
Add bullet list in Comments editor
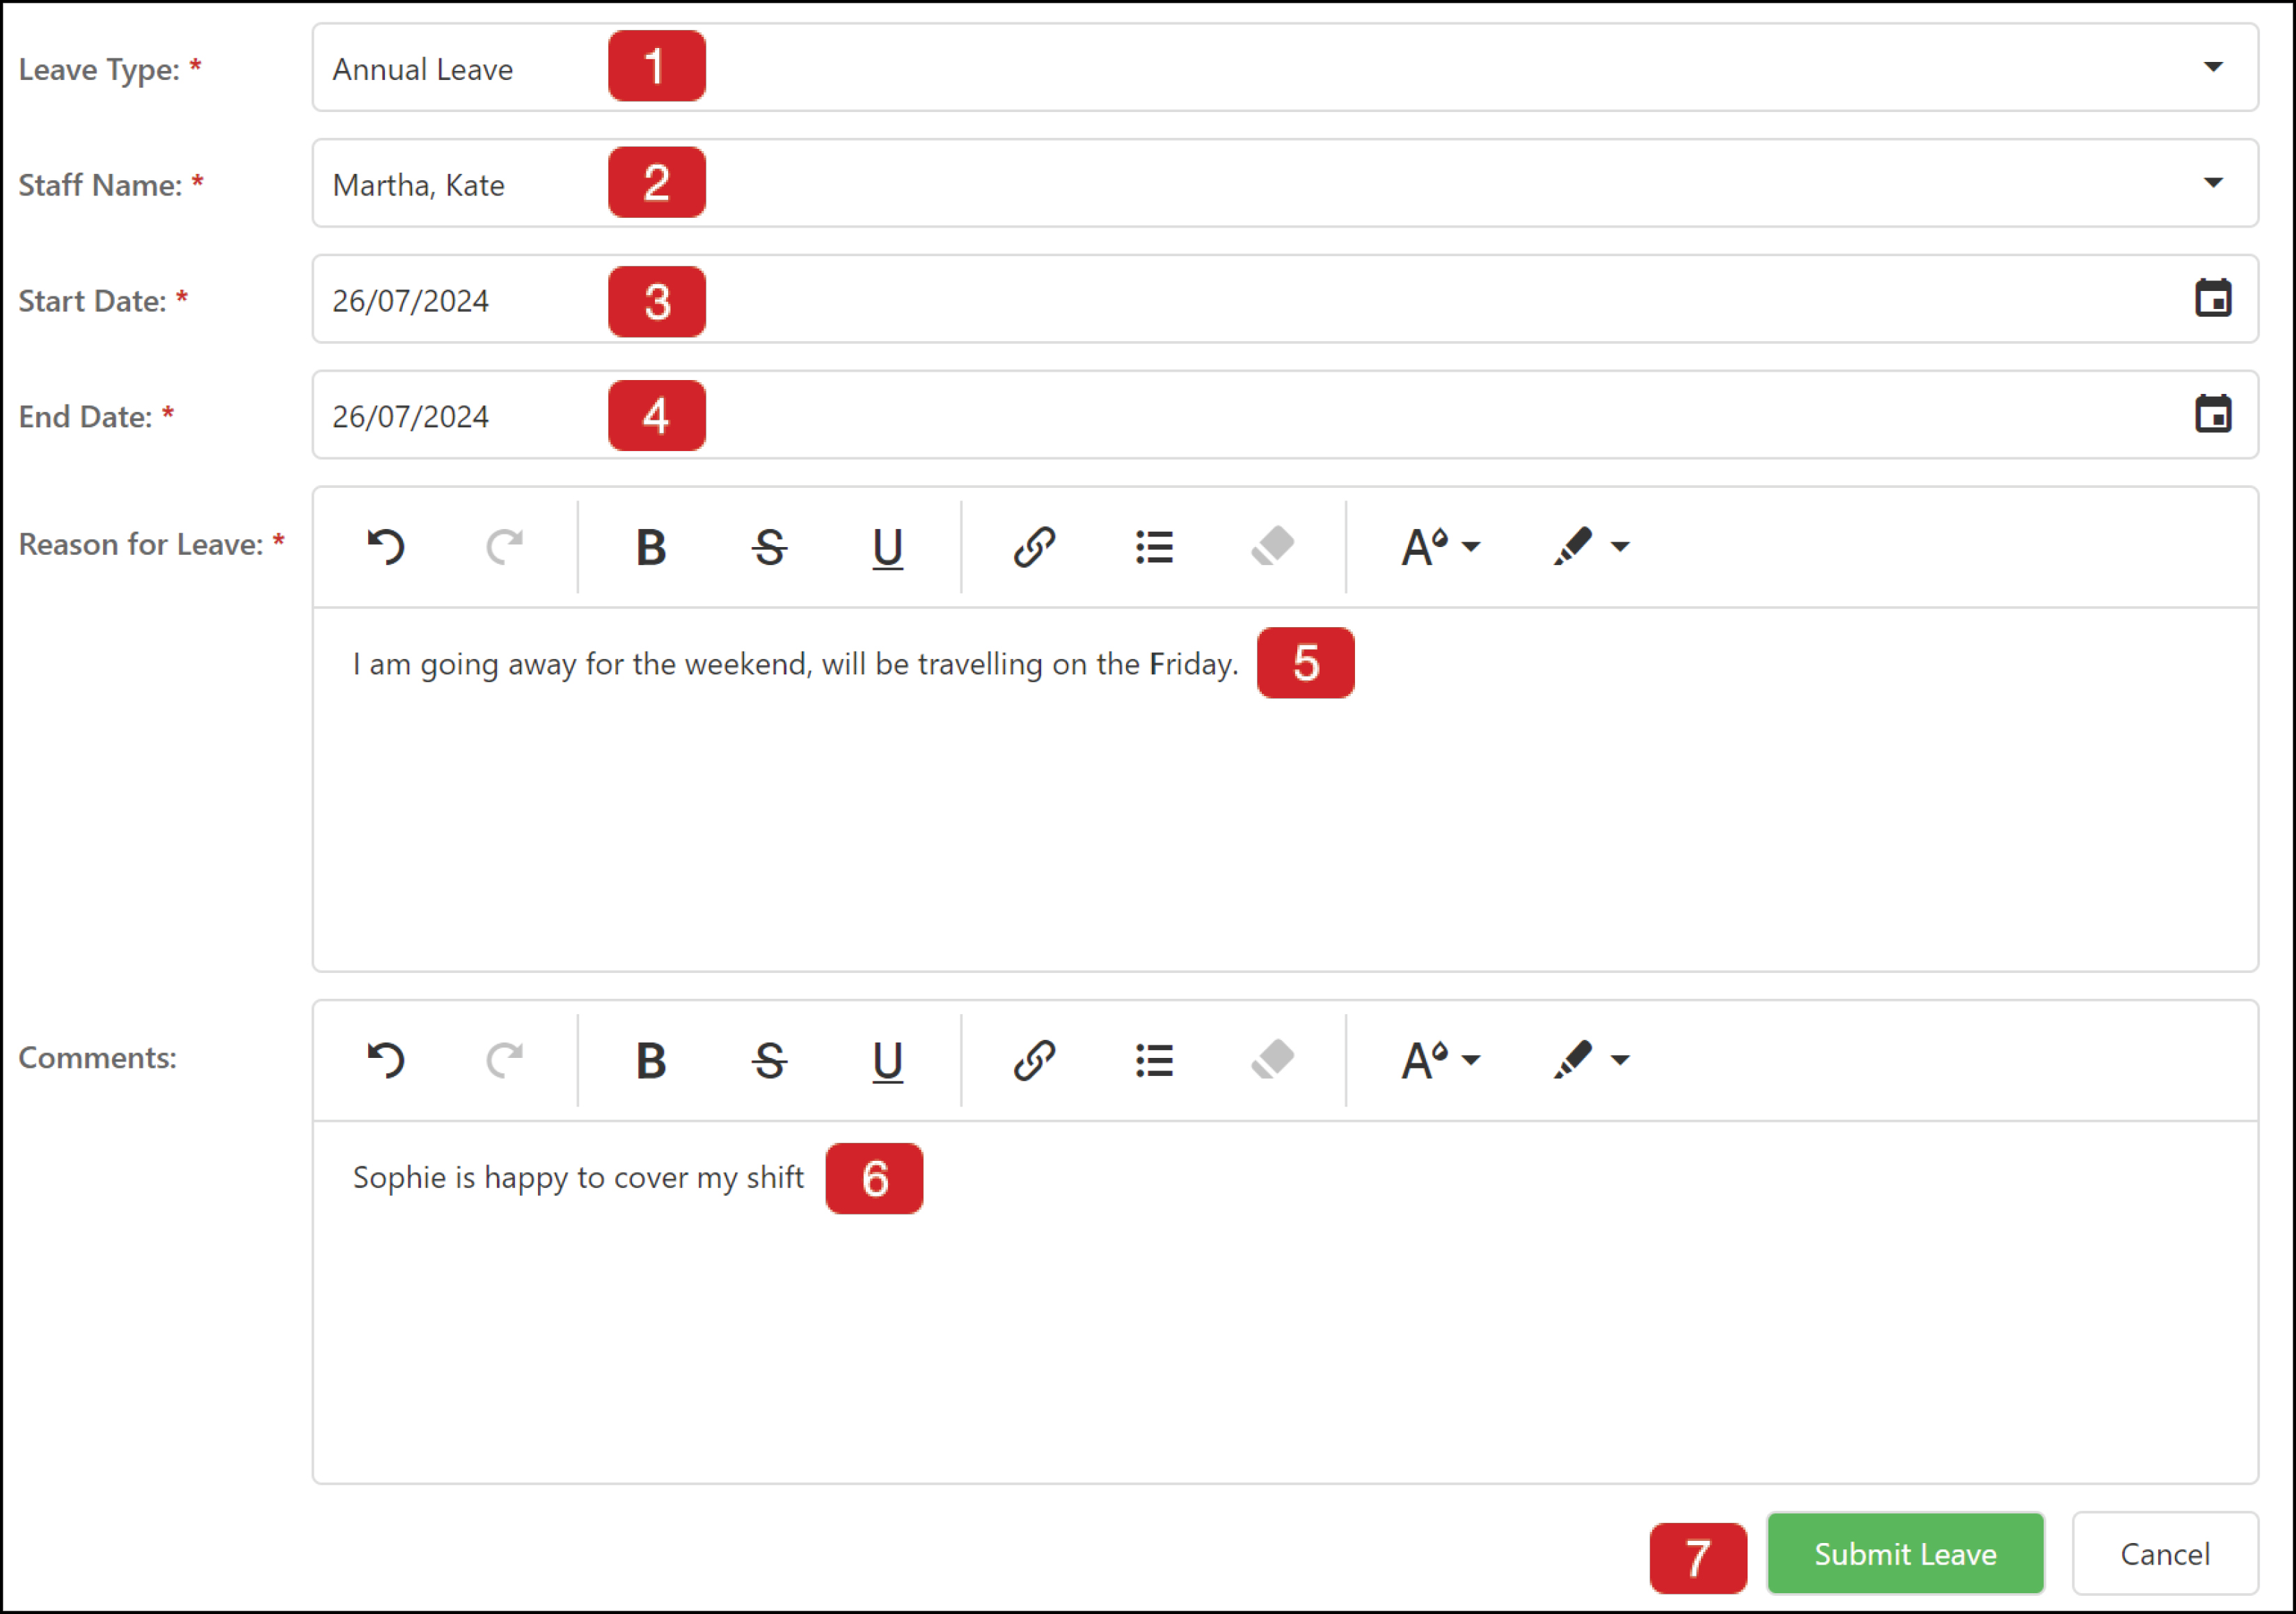click(x=1154, y=1060)
